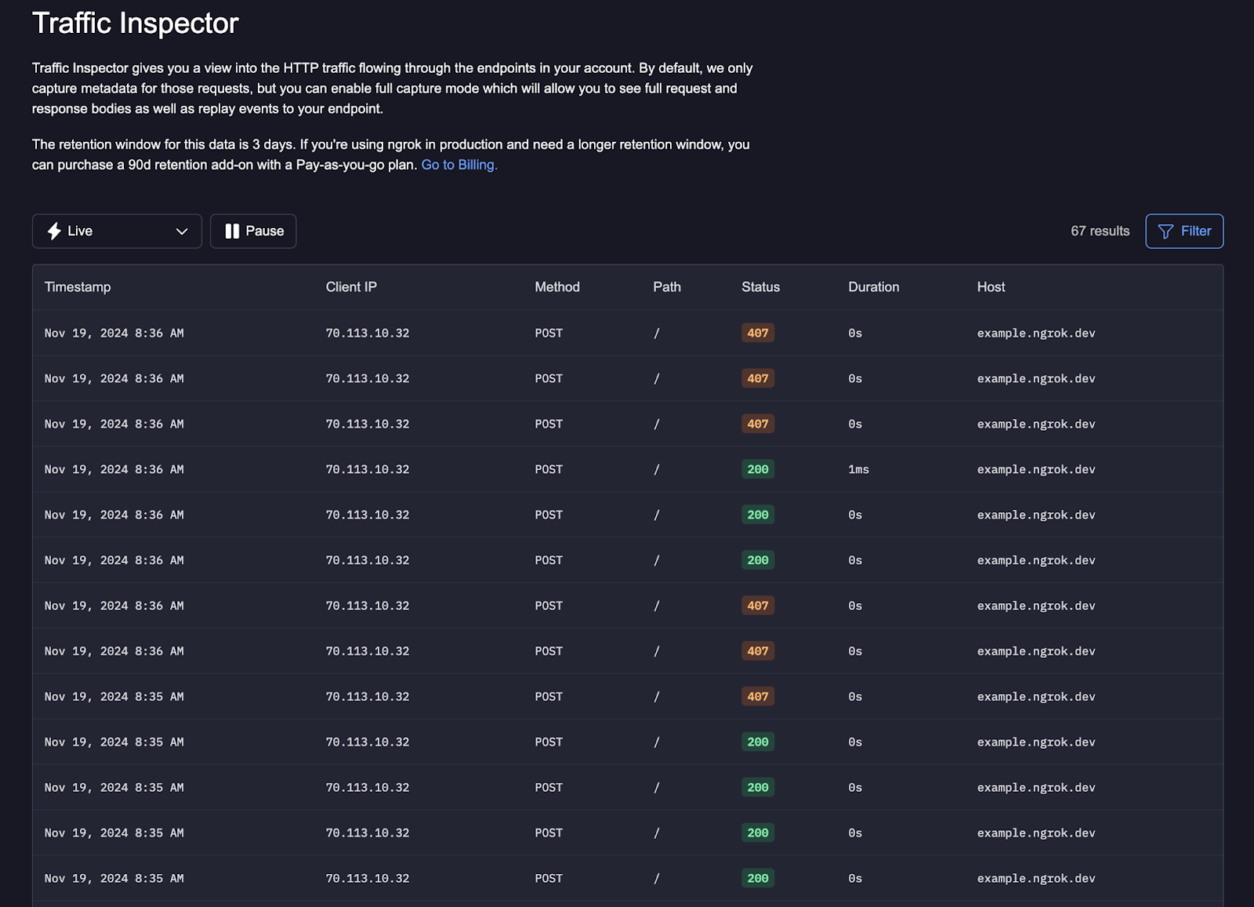This screenshot has width=1254, height=907.
Task: Open the request with 1ms duration
Action: click(x=858, y=469)
